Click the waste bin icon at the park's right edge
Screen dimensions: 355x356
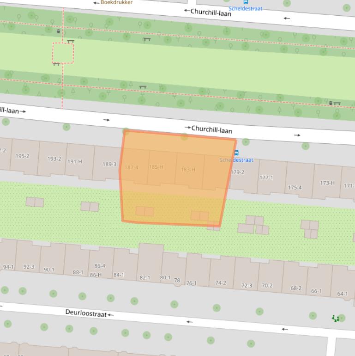click(x=331, y=103)
